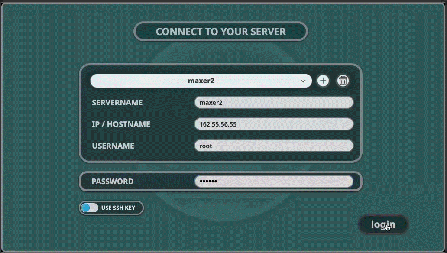Toggle the Use SSH Key switch
The image size is (447, 253).
(89, 208)
